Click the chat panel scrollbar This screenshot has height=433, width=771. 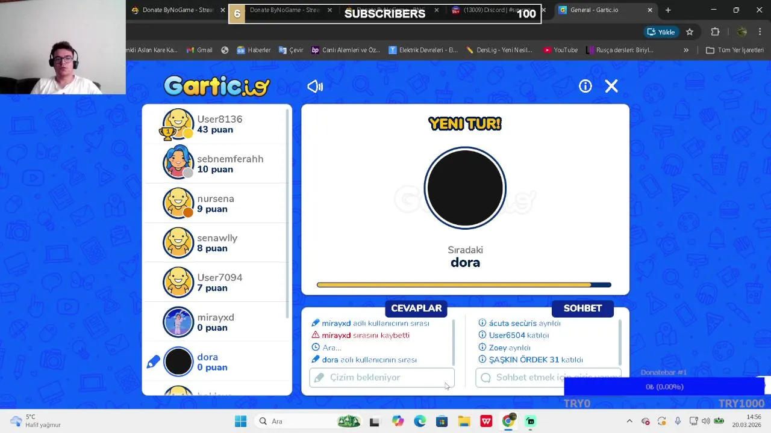[x=619, y=342]
